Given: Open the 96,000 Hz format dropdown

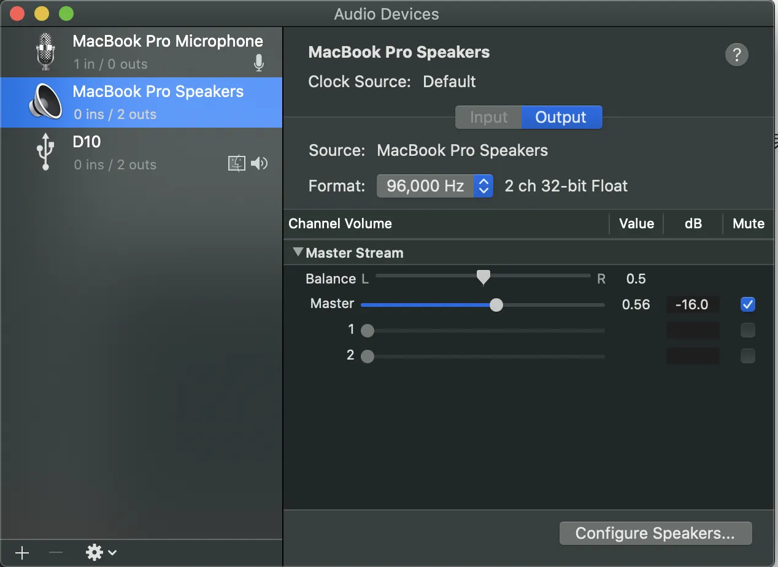Looking at the screenshot, I should 434,186.
